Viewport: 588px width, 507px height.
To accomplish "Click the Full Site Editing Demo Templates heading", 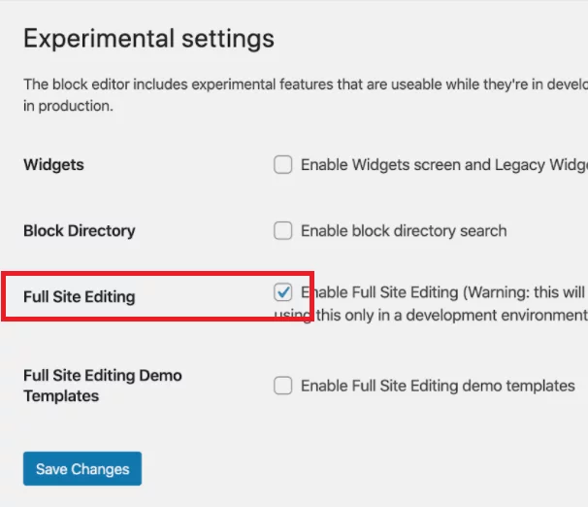I will pos(103,386).
